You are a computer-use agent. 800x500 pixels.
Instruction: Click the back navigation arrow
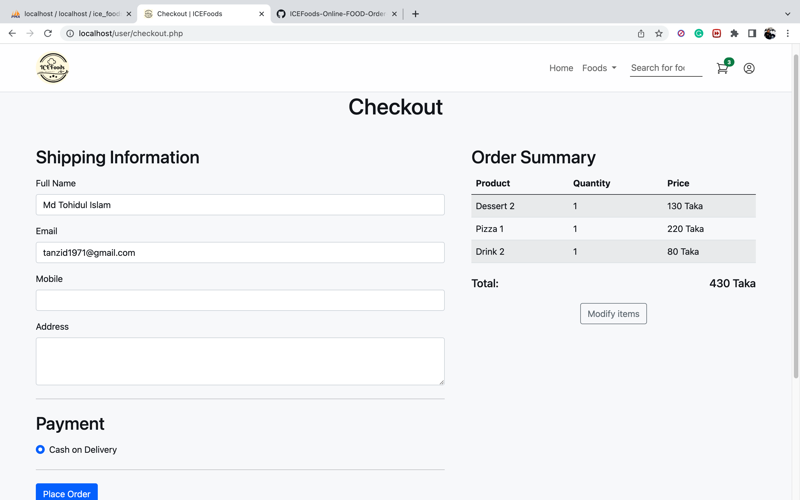click(12, 33)
